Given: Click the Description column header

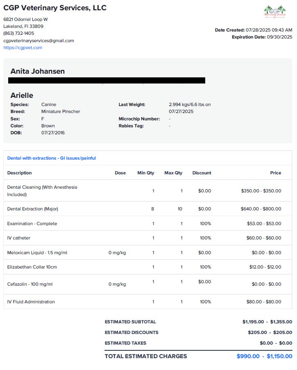Looking at the screenshot, I should pos(19,173).
